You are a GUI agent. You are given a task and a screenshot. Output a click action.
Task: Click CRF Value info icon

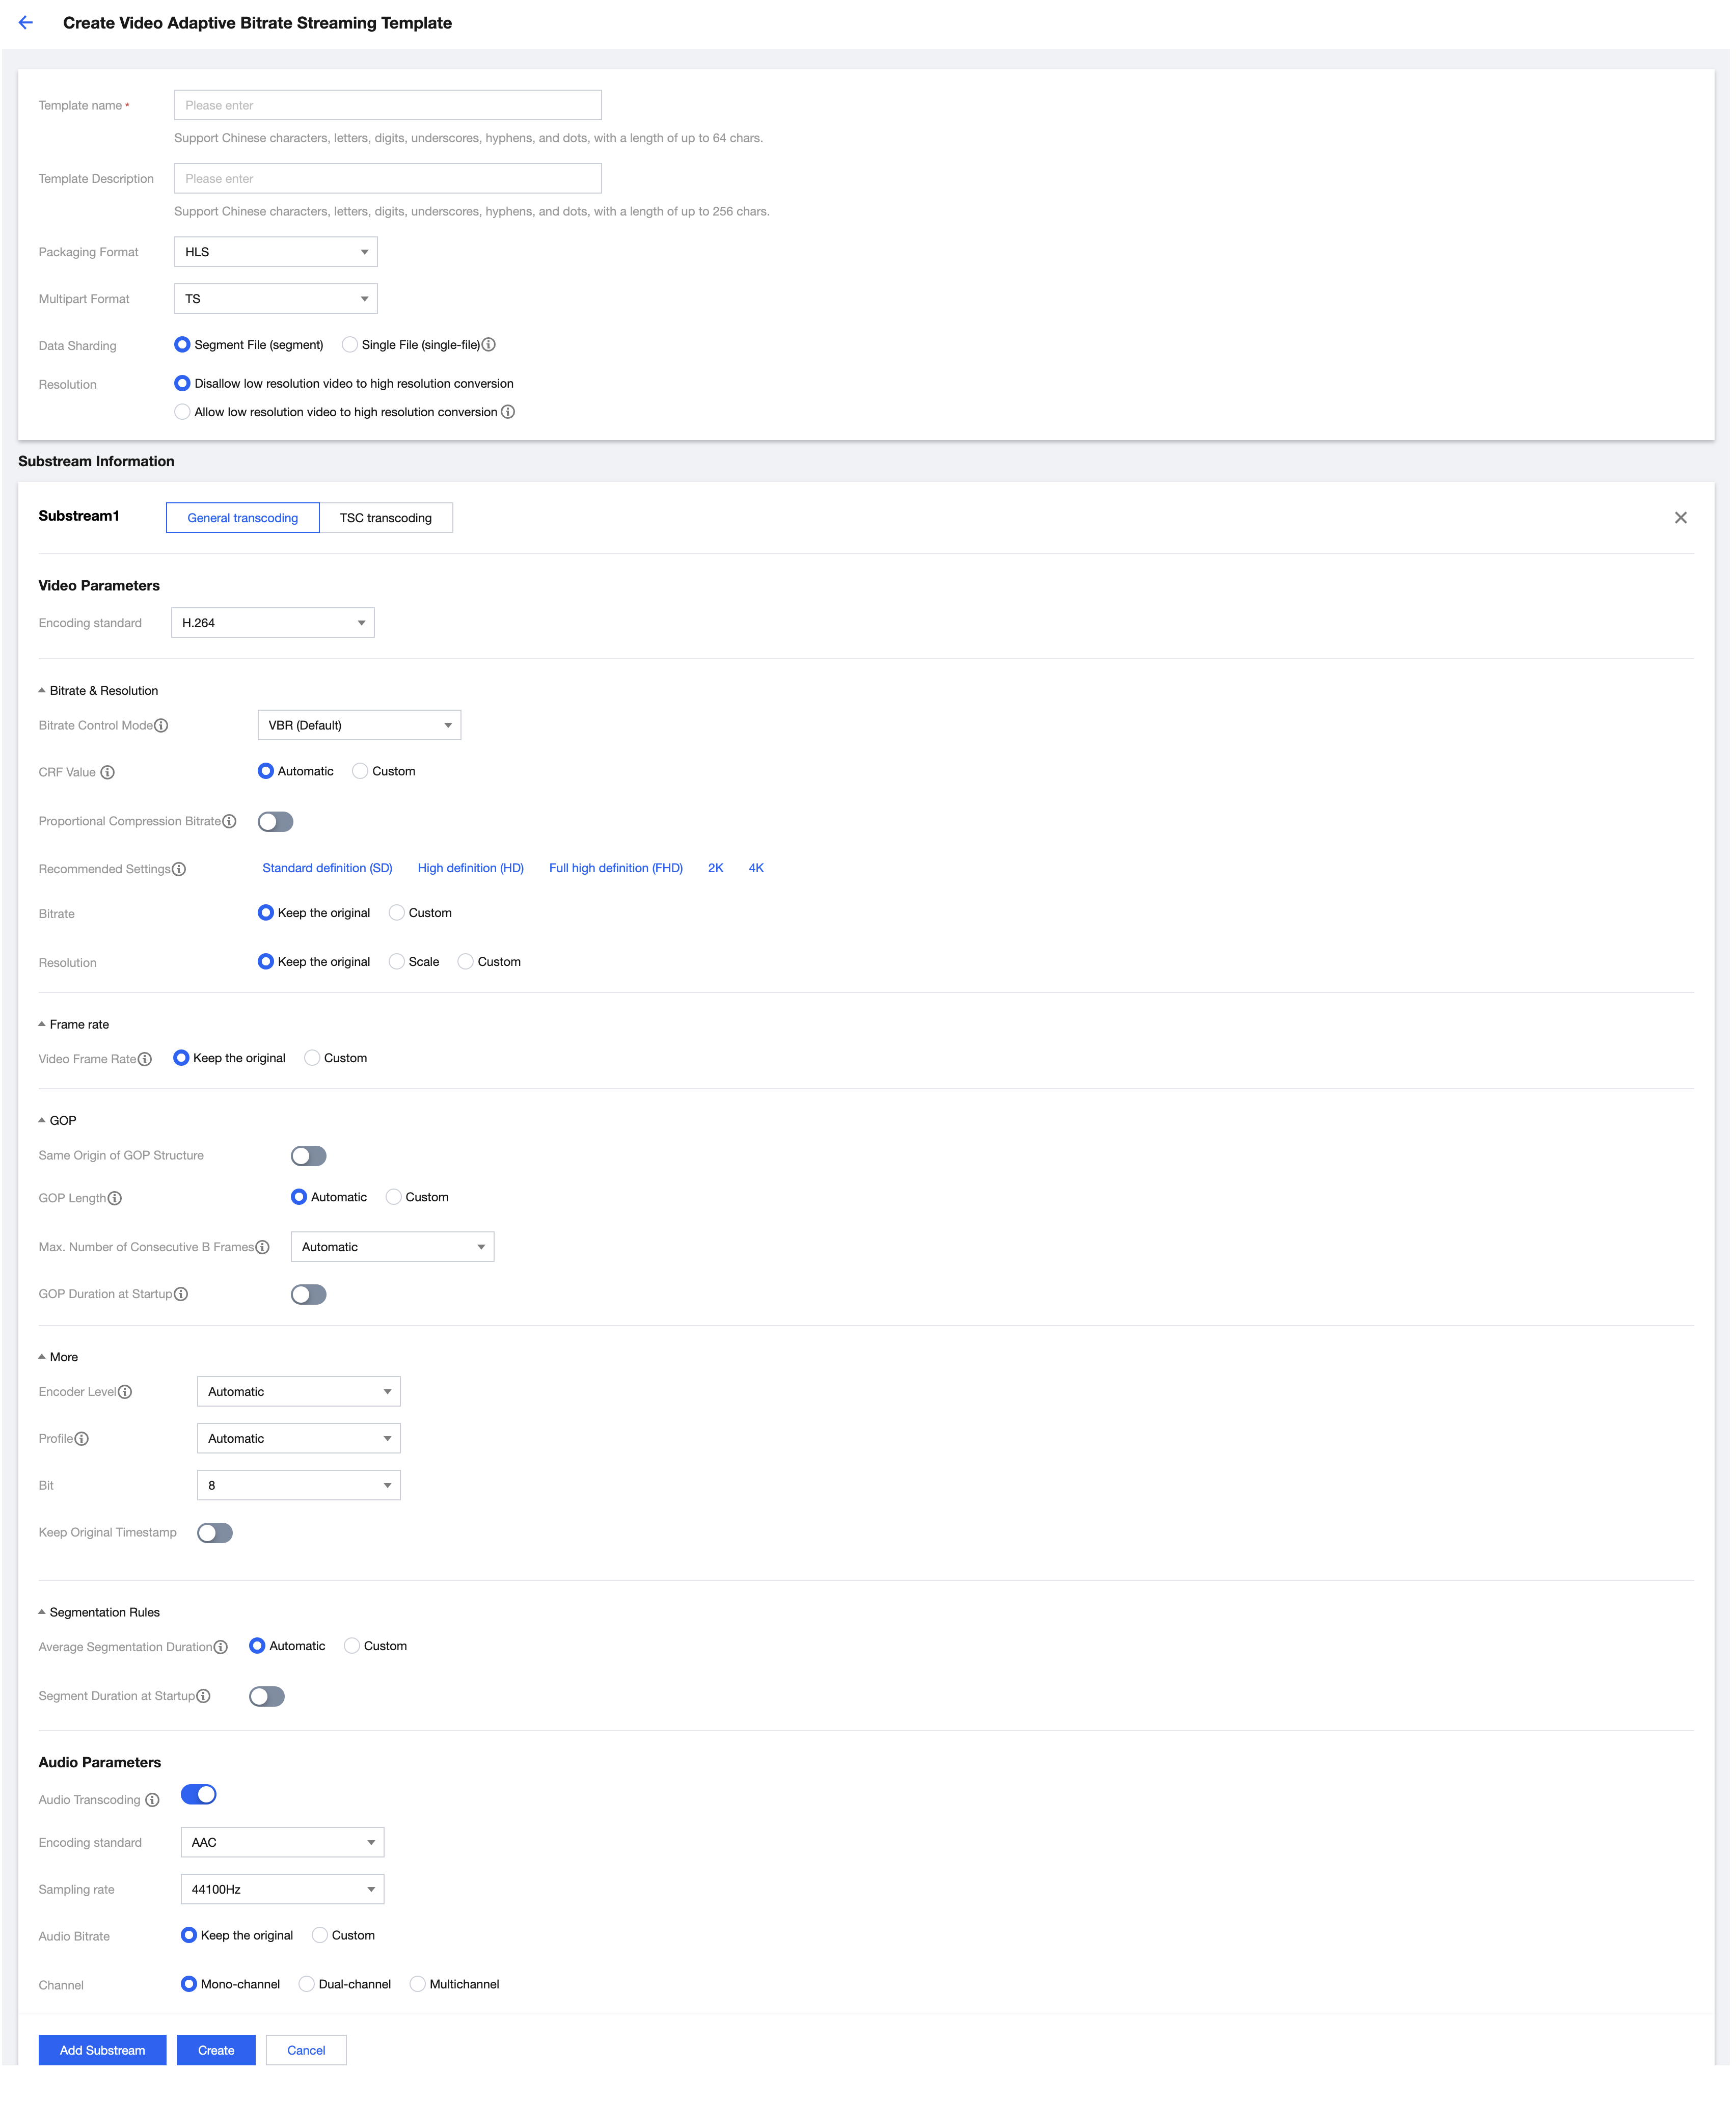click(108, 773)
